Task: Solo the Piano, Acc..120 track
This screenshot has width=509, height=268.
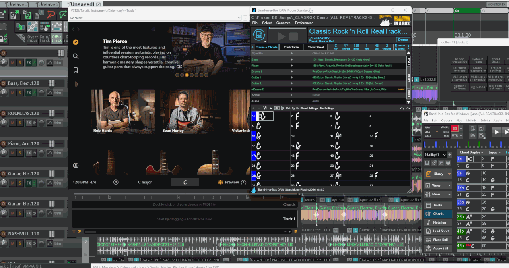Action: click(x=19, y=153)
